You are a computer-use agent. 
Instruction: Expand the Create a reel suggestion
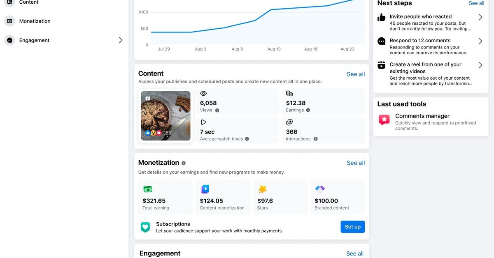point(480,65)
